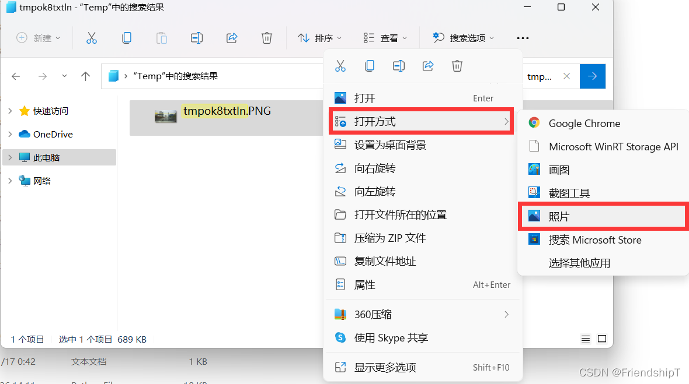Image resolution: width=689 pixels, height=384 pixels.
Task: Select the tmpok8txtln.PNG file name
Action: click(x=227, y=111)
